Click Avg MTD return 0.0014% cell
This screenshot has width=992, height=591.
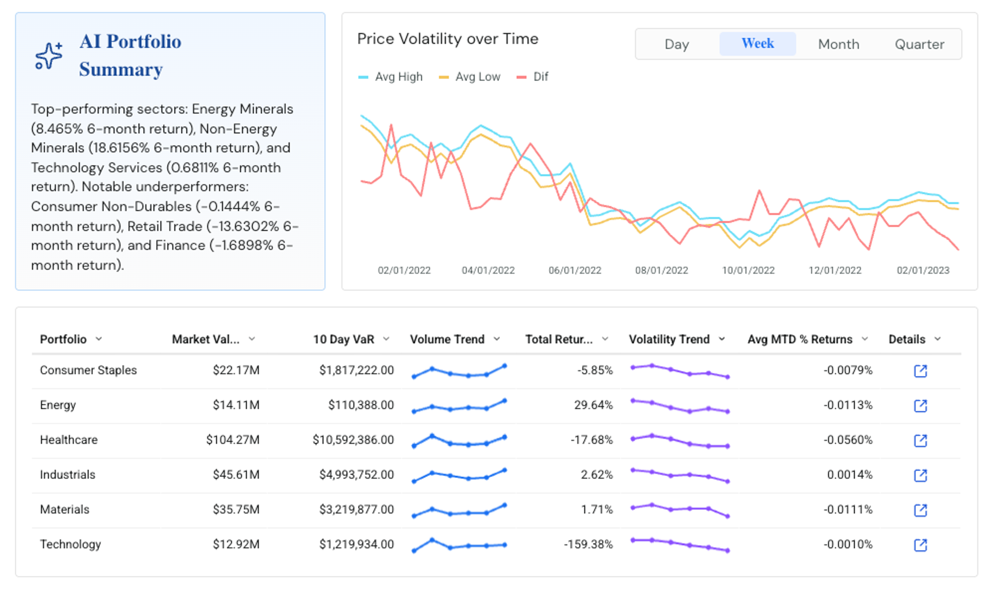(x=849, y=475)
